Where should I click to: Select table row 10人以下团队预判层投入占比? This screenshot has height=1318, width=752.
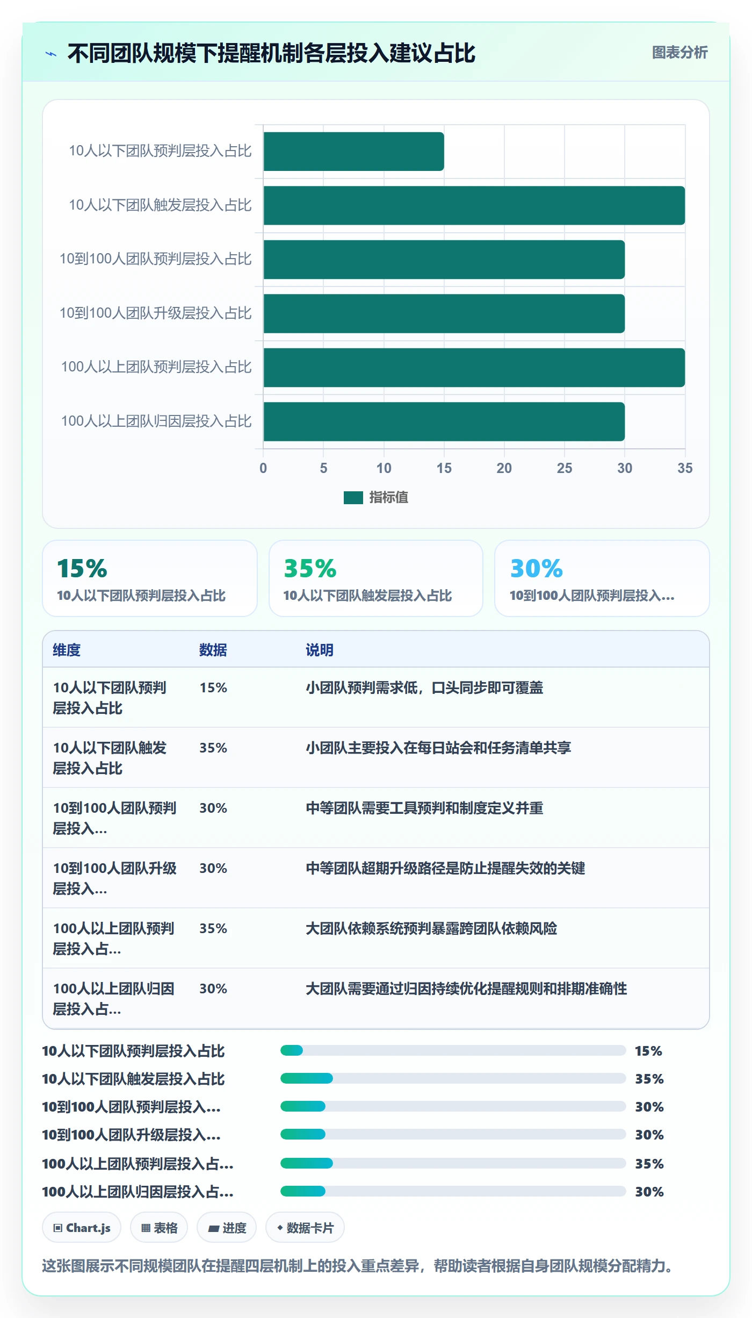376,698
